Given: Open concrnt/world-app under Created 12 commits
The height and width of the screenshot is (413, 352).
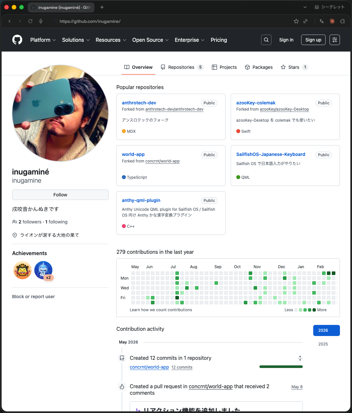Looking at the screenshot, I should [149, 367].
